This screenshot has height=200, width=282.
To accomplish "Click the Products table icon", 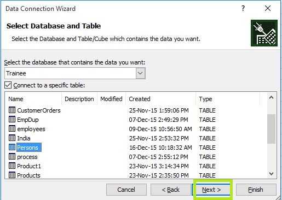I will tap(12, 175).
